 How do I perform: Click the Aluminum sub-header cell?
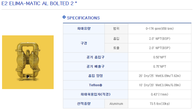[x=116, y=104]
